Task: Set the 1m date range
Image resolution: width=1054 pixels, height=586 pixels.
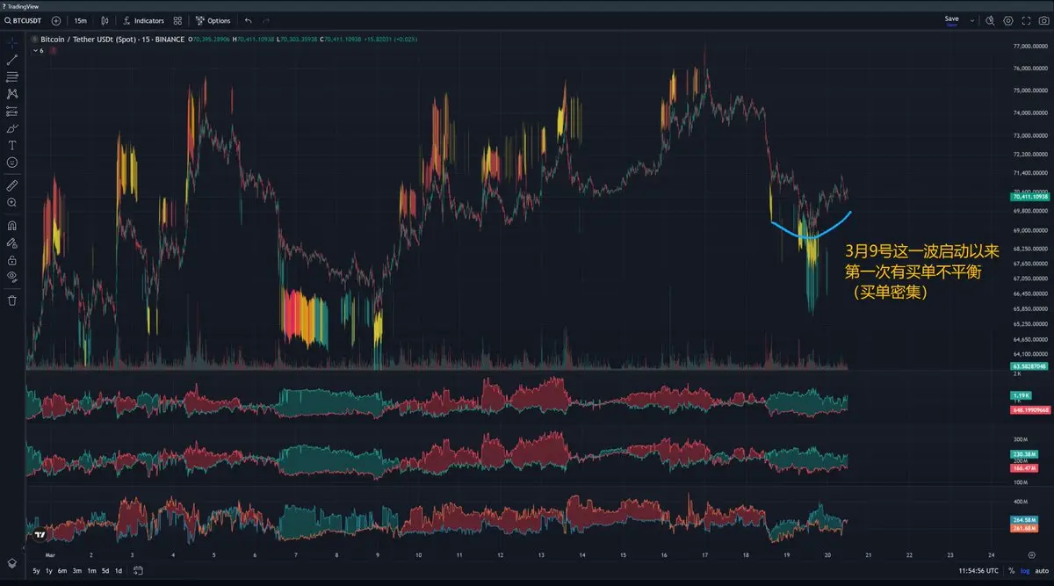Action: click(91, 570)
